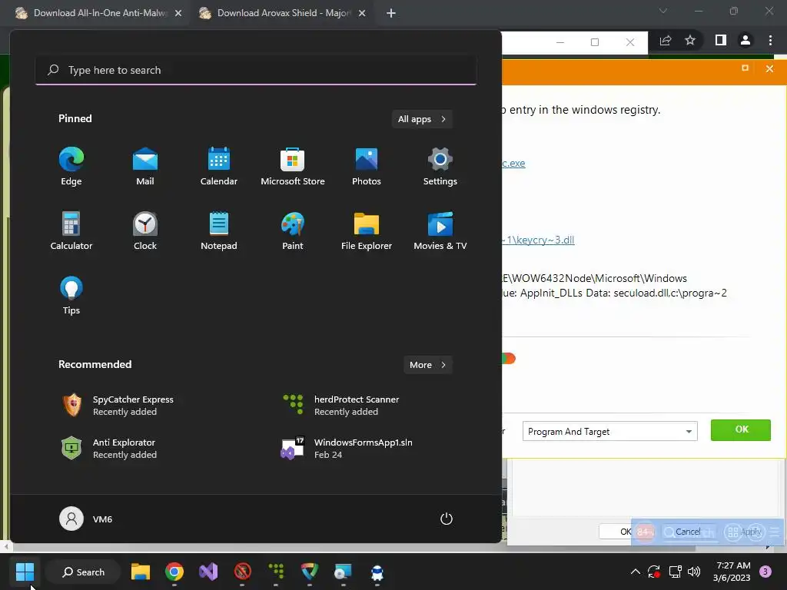
Task: Open Chrome three-dot menu
Action: pos(770,40)
